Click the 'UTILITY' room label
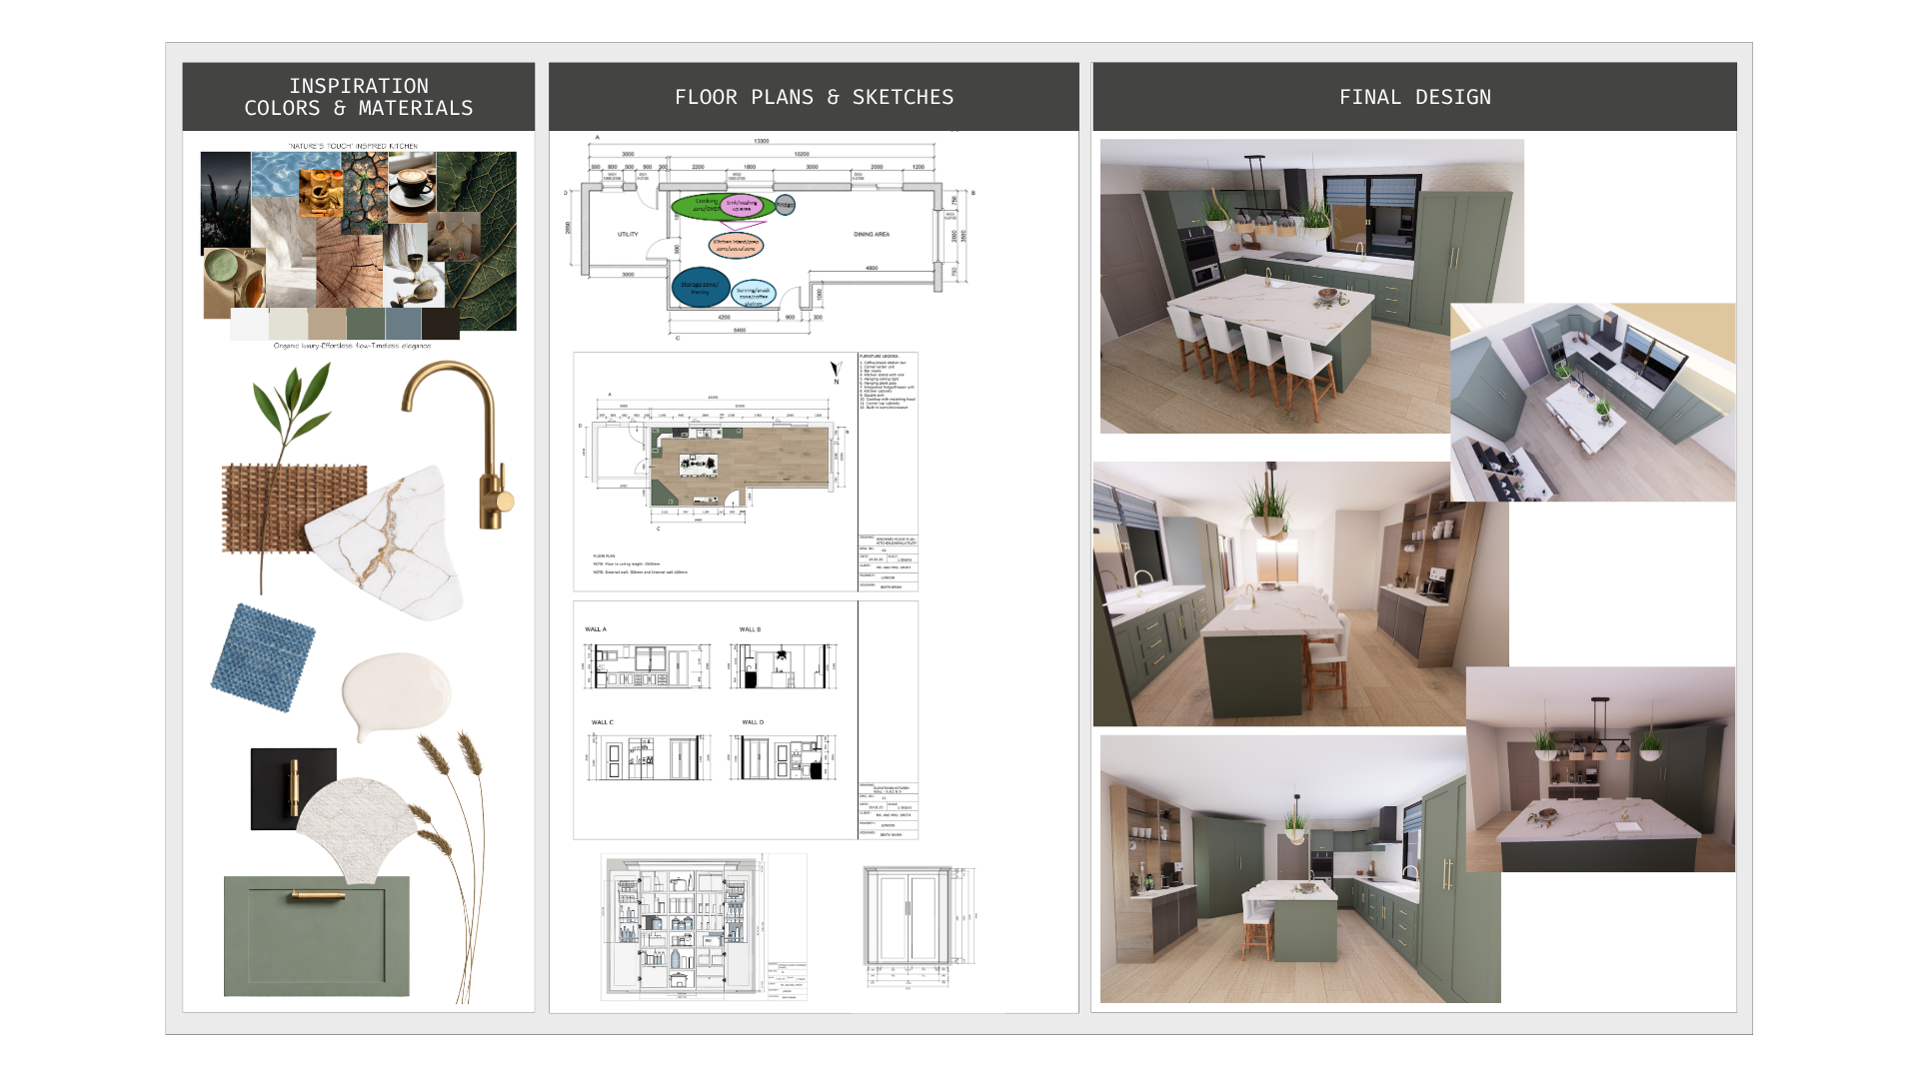Viewport: 1919px width, 1079px height. [628, 235]
